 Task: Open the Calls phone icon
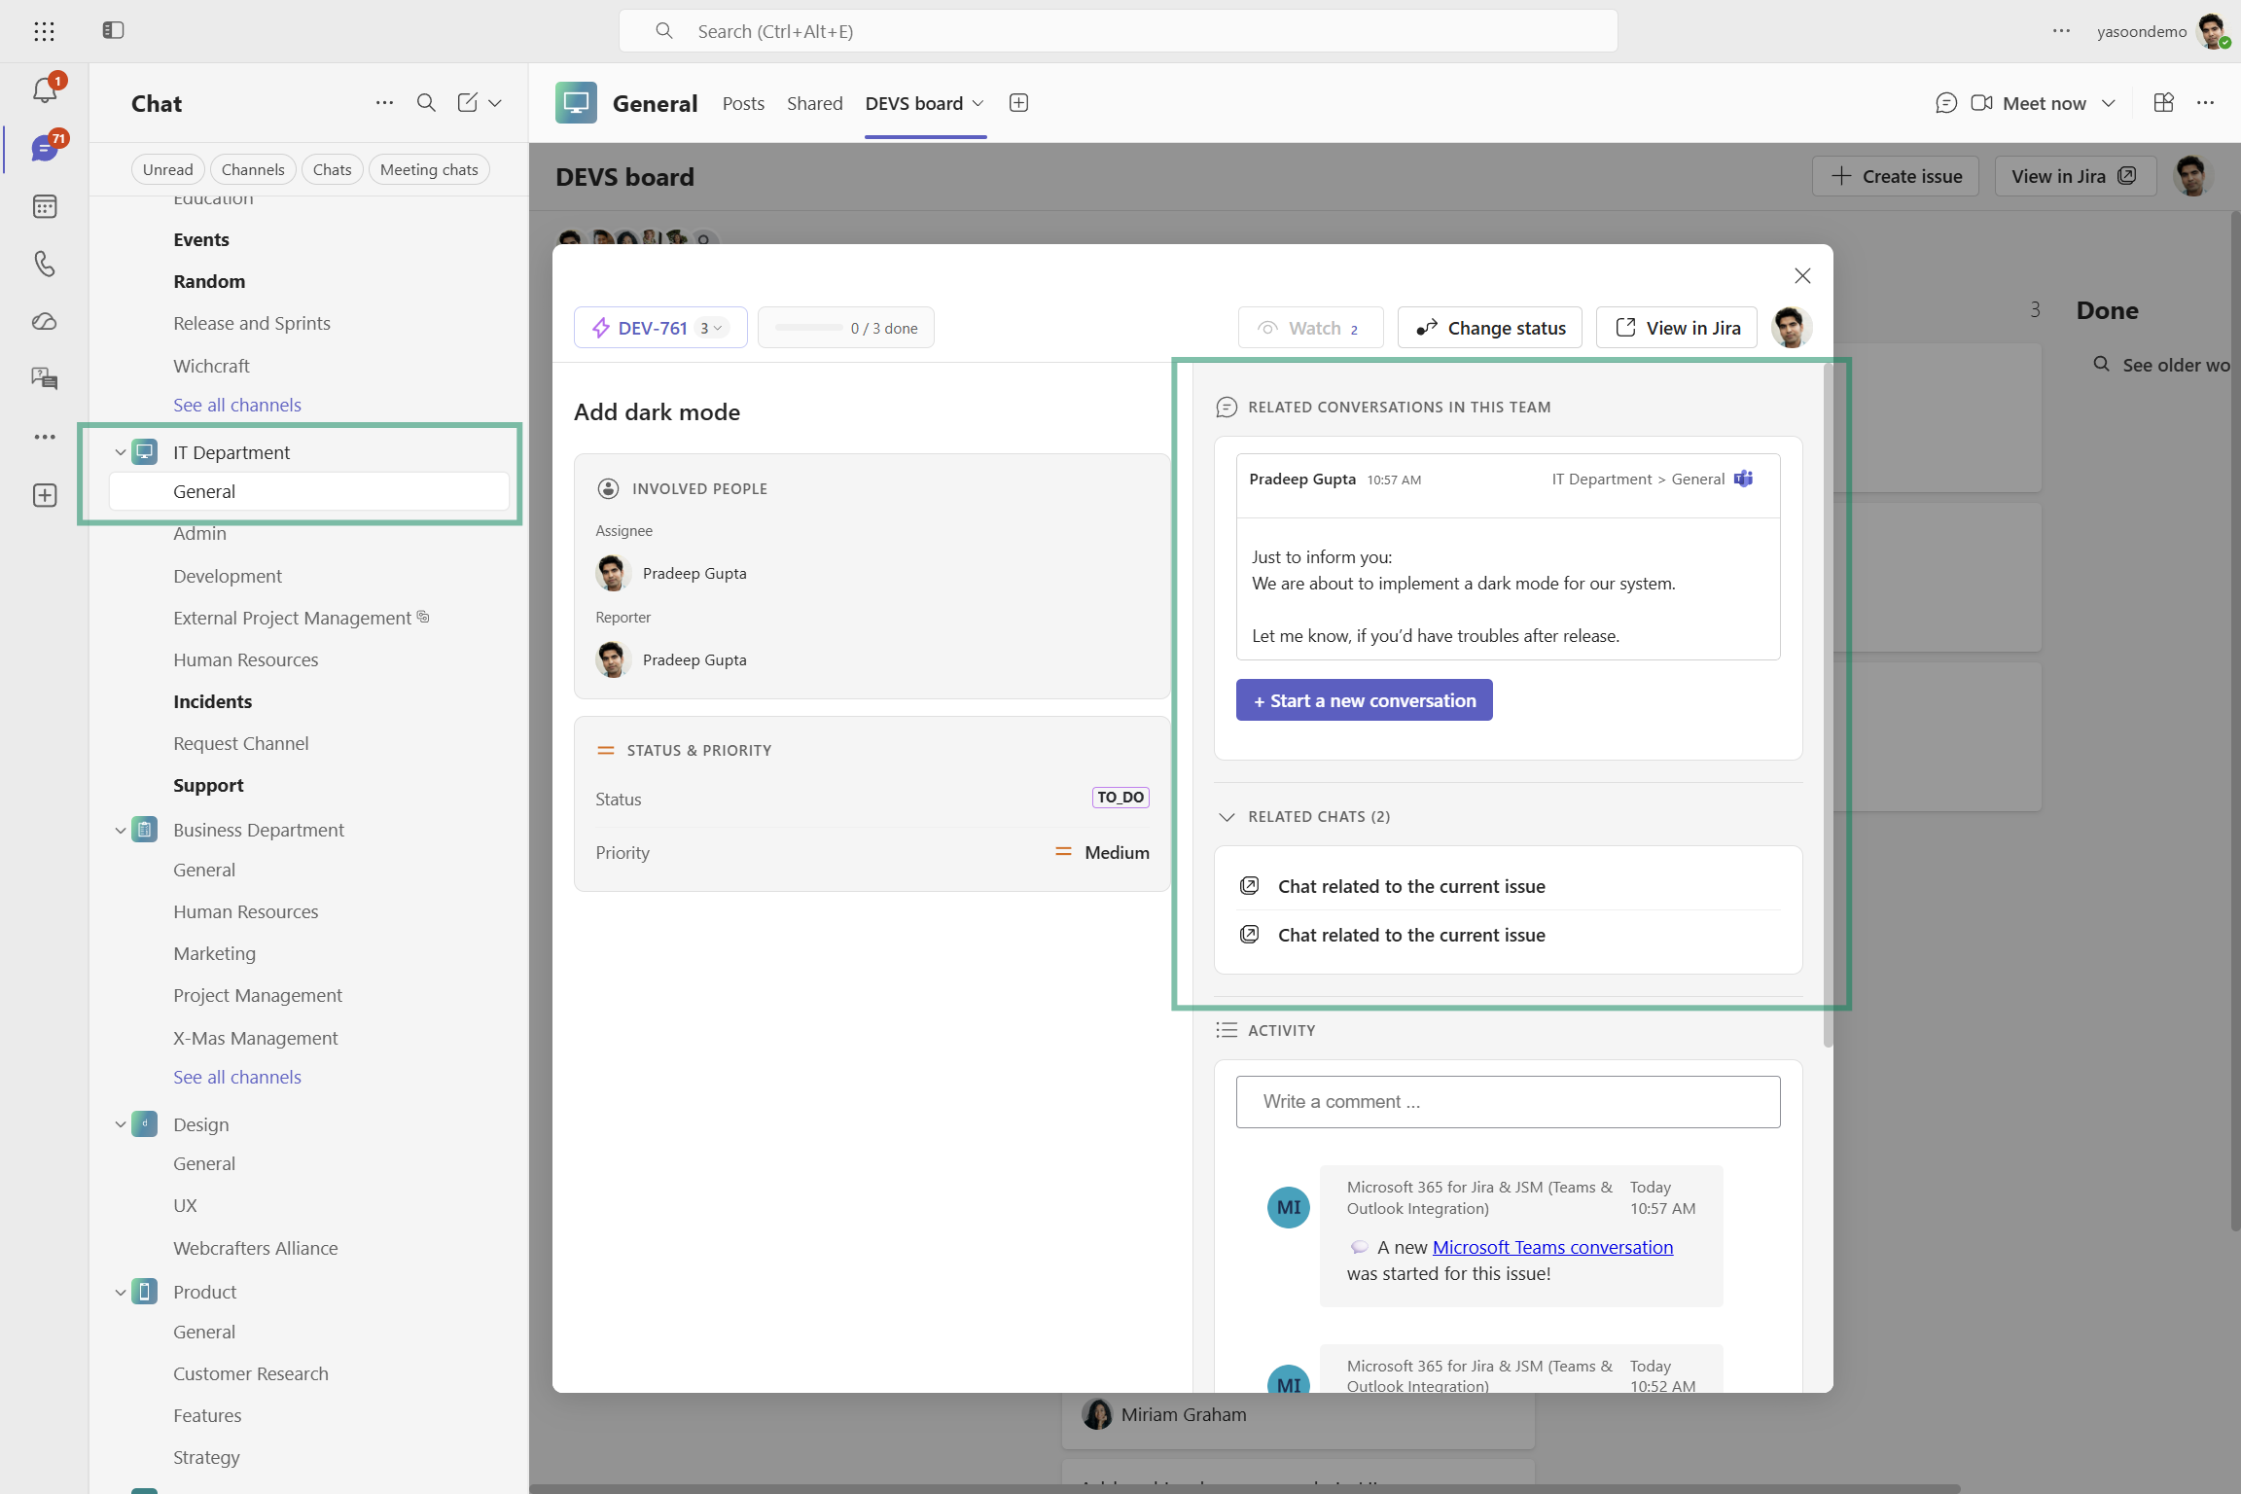(x=45, y=264)
